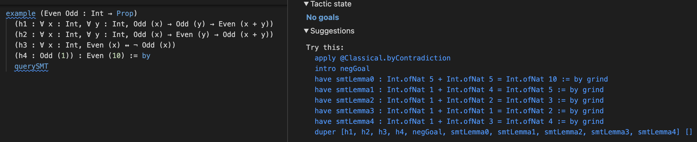This screenshot has height=142, width=697.
Task: Click the 'Prop' type in first line
Action: (x=125, y=13)
